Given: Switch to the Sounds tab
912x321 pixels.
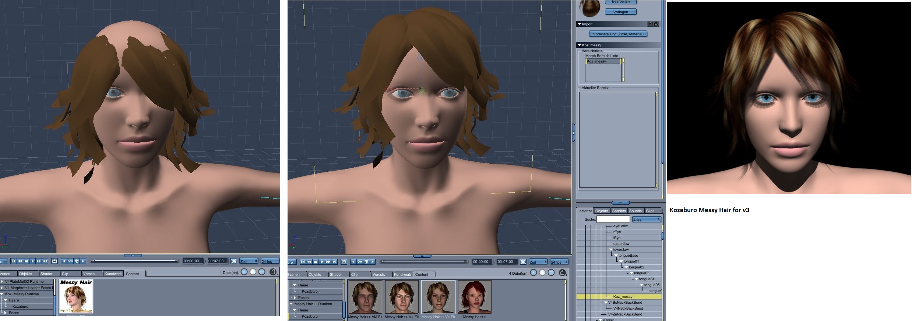Looking at the screenshot, I should 635,211.
